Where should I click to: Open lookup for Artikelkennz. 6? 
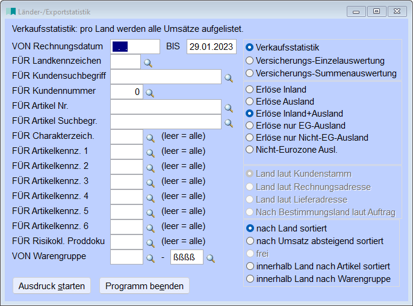coord(151,228)
